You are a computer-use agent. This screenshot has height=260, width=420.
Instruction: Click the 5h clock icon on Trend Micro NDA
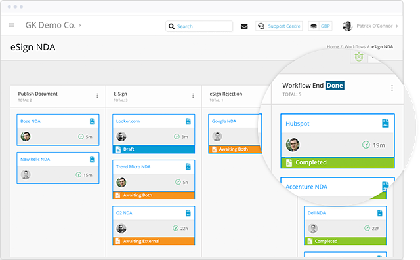[x=178, y=182]
